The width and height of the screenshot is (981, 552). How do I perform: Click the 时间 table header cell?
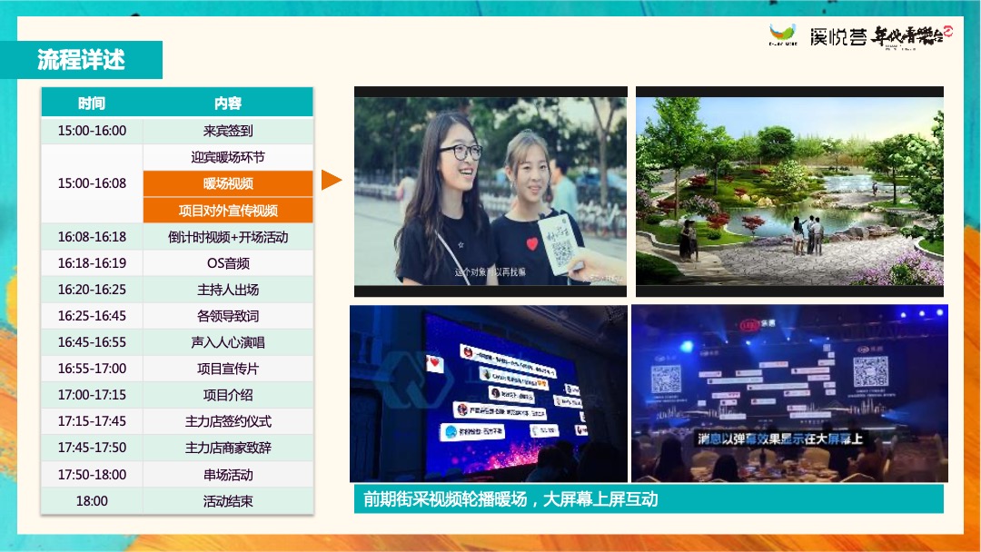pos(91,103)
